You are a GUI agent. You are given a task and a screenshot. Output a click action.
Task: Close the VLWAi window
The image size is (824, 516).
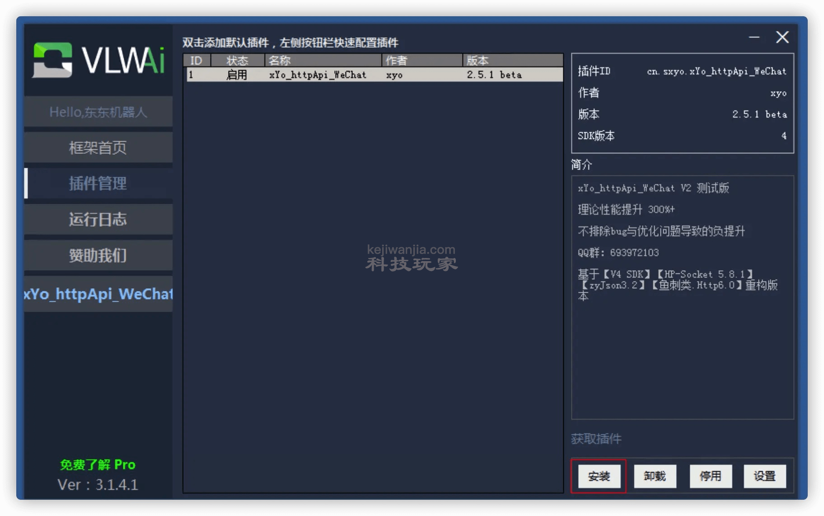coord(782,37)
